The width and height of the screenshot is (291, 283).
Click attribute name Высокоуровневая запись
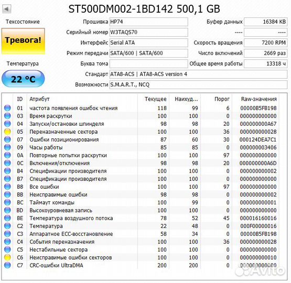[61, 210]
